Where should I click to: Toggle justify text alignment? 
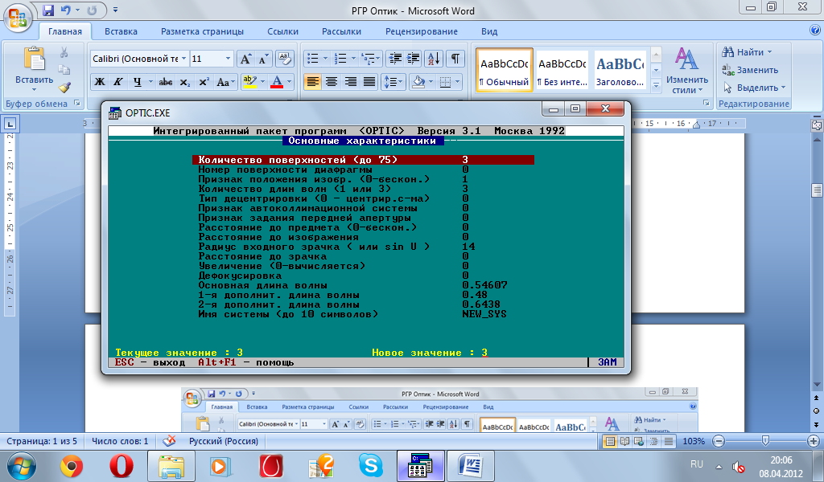coord(370,82)
